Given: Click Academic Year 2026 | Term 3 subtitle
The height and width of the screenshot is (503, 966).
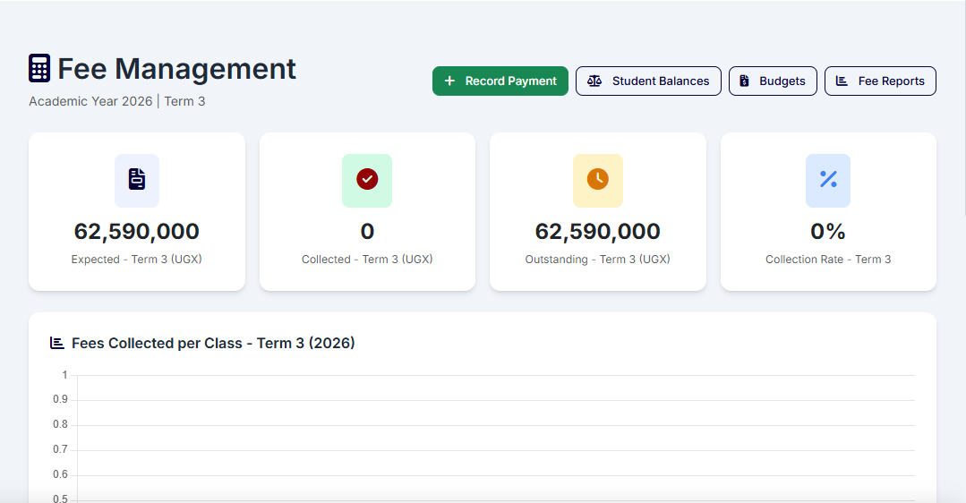Looking at the screenshot, I should point(117,102).
